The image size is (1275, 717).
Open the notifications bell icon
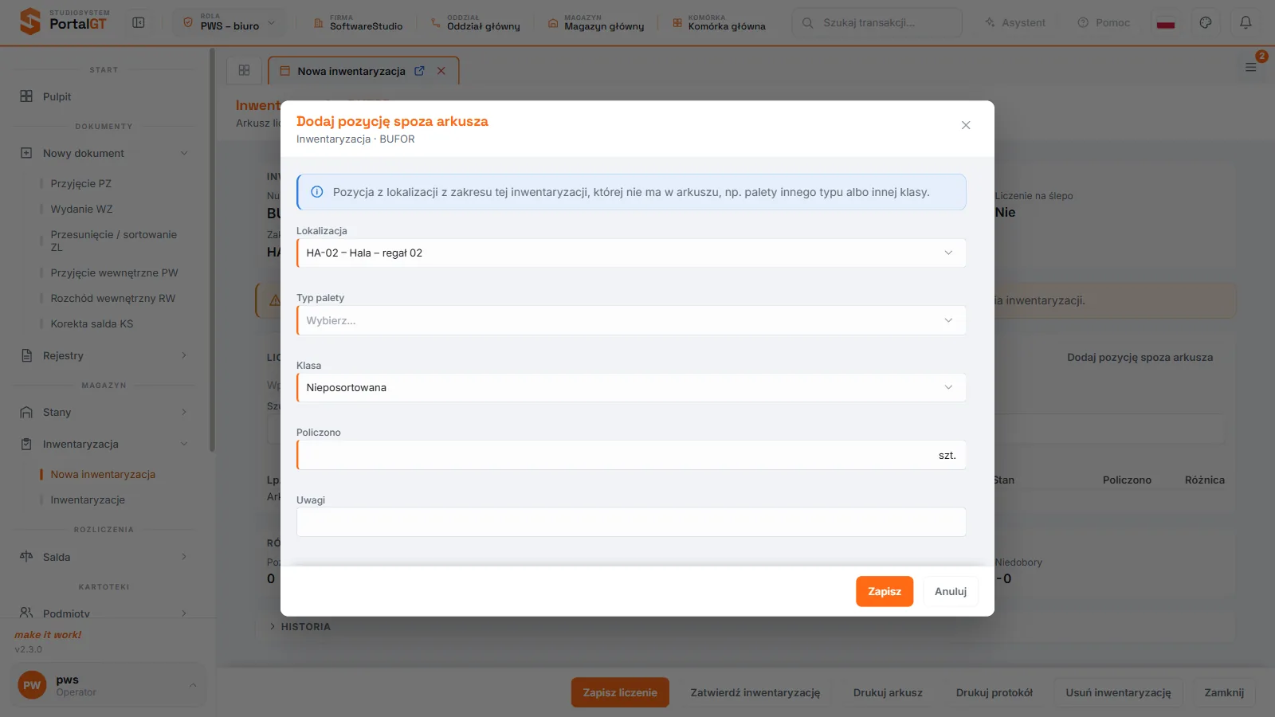tap(1246, 22)
